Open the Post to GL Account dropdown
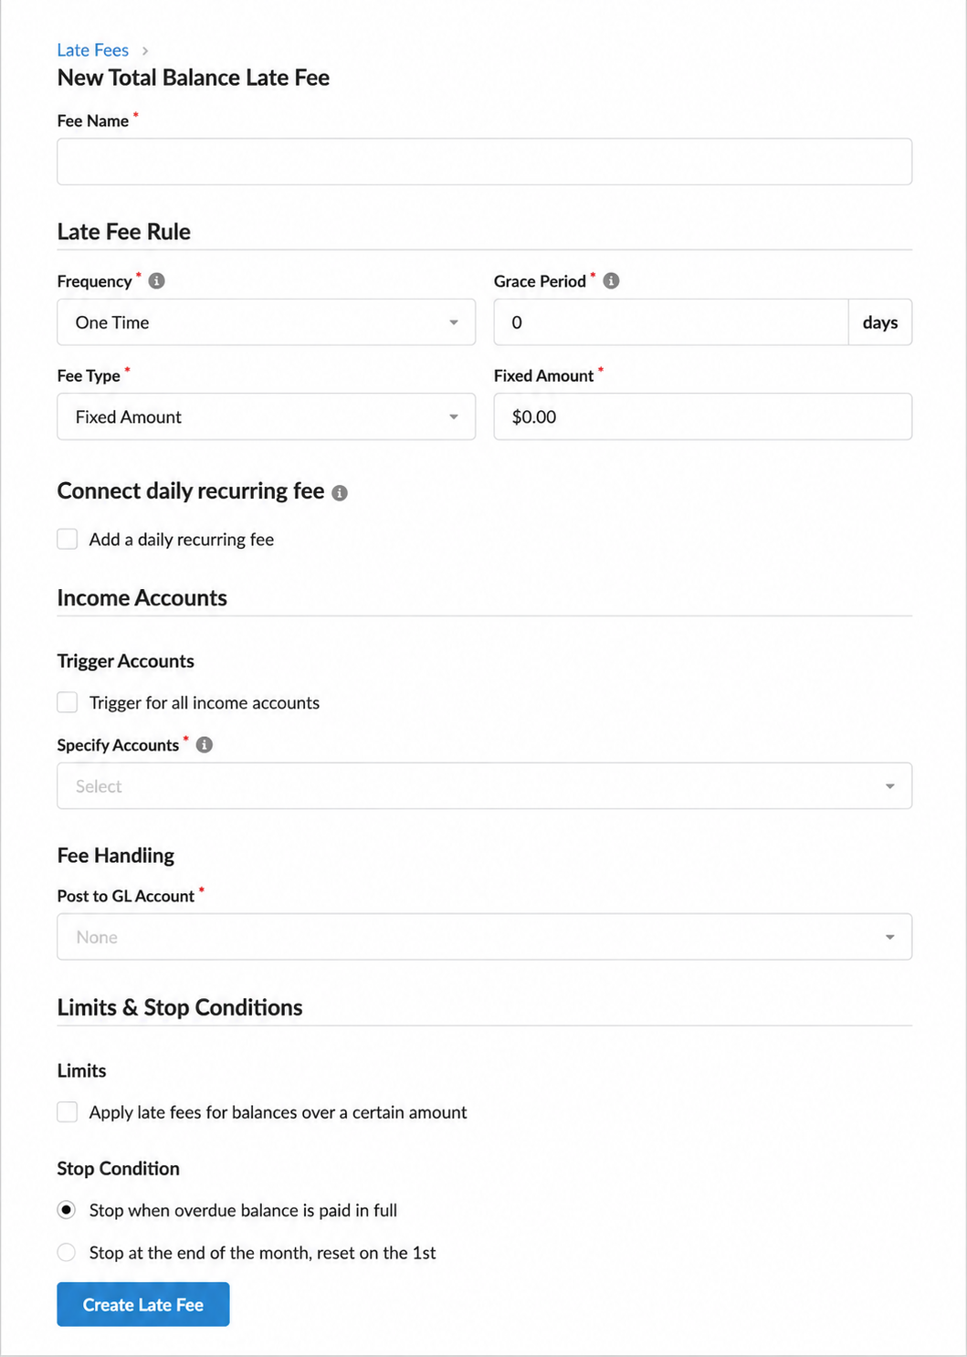The image size is (967, 1357). (x=484, y=937)
